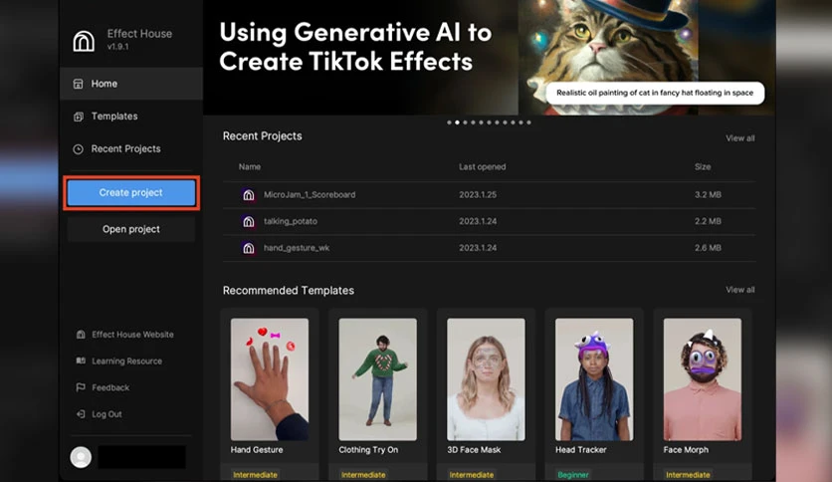Image resolution: width=832 pixels, height=482 pixels.
Task: Open the Face Morph template thumbnail
Action: click(x=703, y=379)
